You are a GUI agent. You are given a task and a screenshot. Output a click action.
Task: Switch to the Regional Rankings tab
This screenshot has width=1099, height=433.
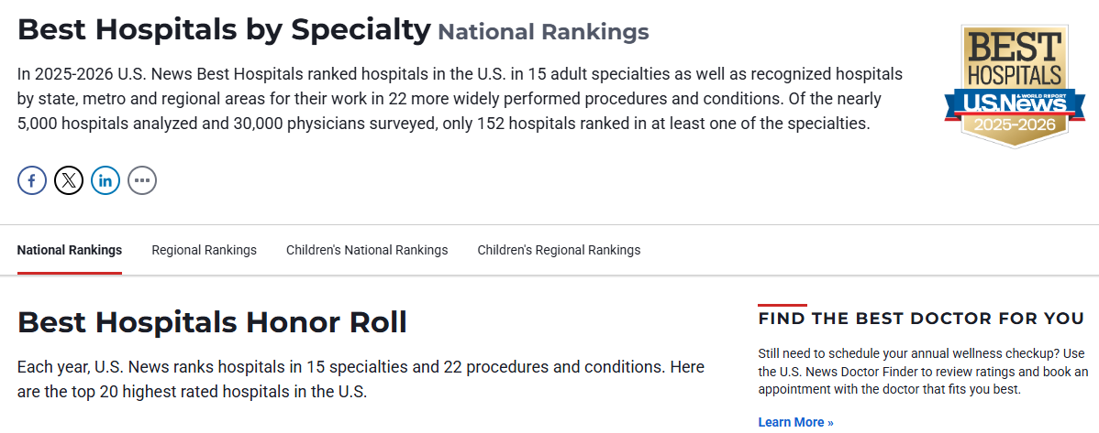click(x=204, y=250)
